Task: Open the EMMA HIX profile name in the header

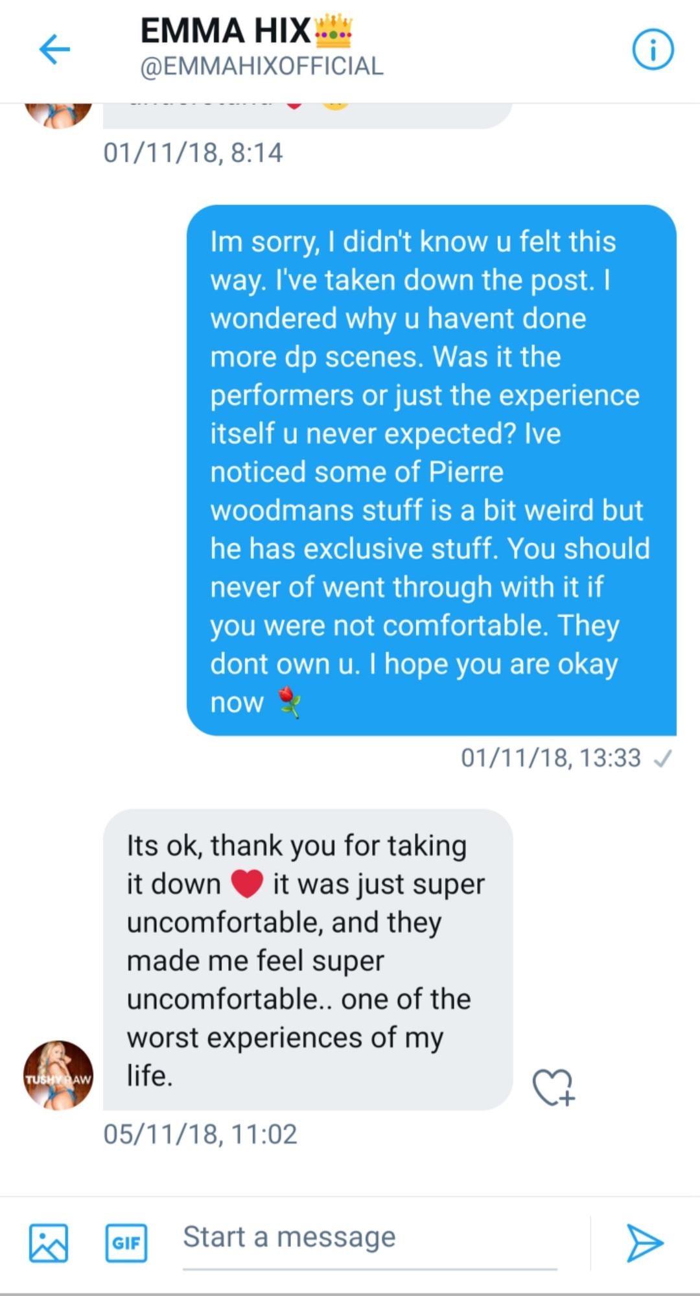Action: click(x=226, y=31)
